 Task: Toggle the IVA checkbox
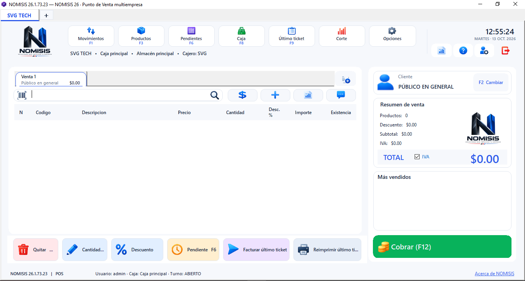pos(417,157)
